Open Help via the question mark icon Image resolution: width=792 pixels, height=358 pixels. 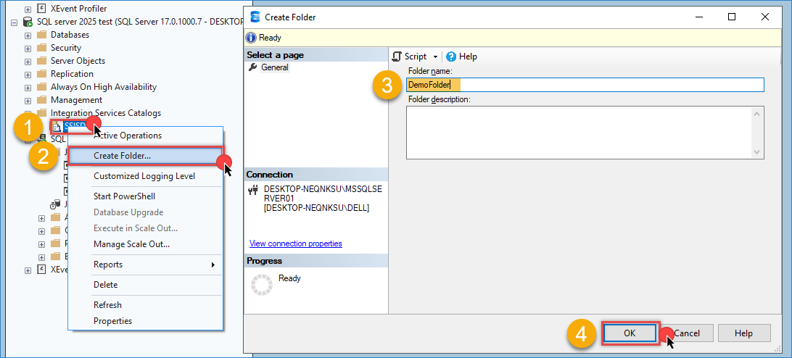click(451, 57)
